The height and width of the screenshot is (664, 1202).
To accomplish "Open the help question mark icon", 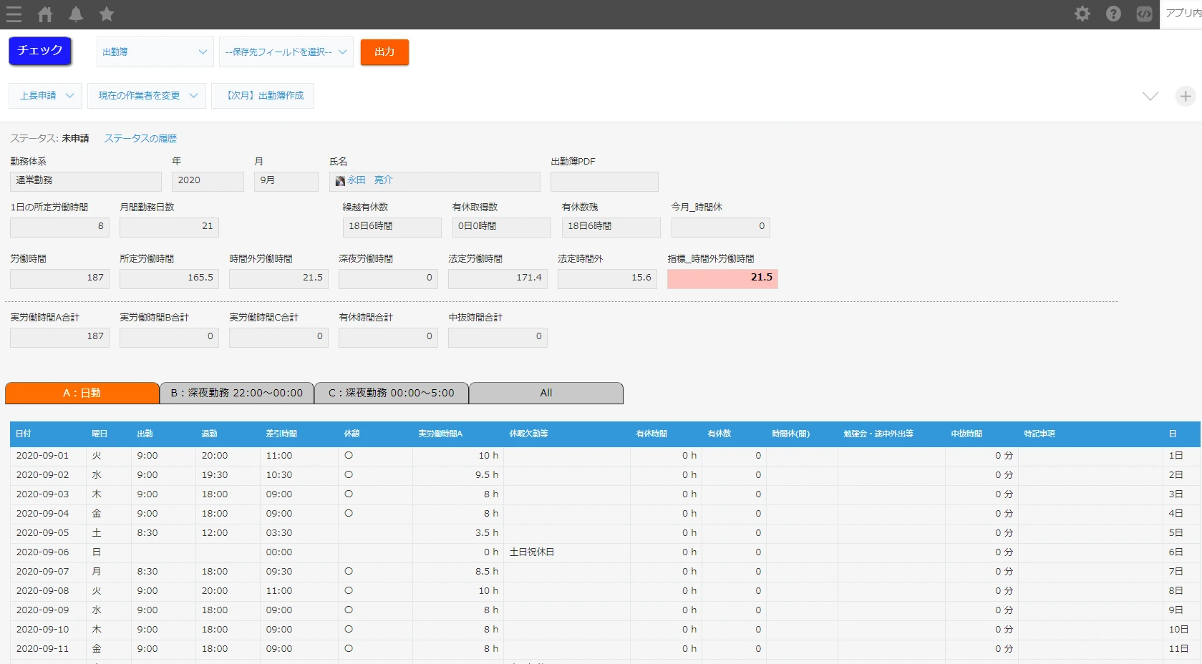I will click(1113, 14).
